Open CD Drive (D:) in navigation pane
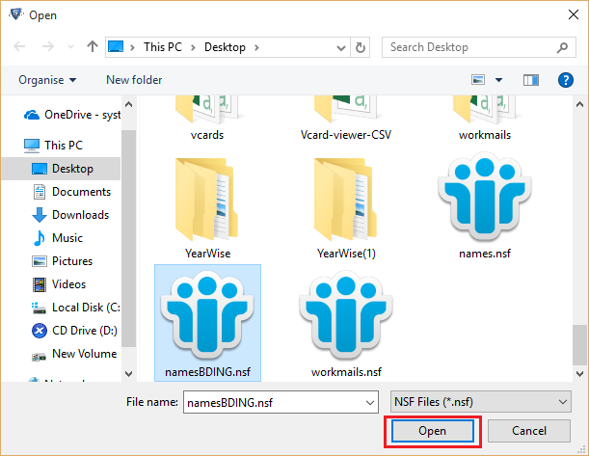 coord(74,331)
